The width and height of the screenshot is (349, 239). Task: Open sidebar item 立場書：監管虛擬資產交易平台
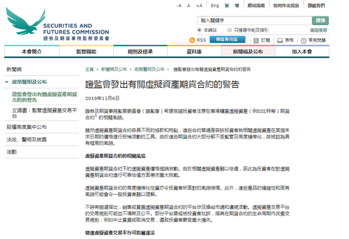coord(44,113)
